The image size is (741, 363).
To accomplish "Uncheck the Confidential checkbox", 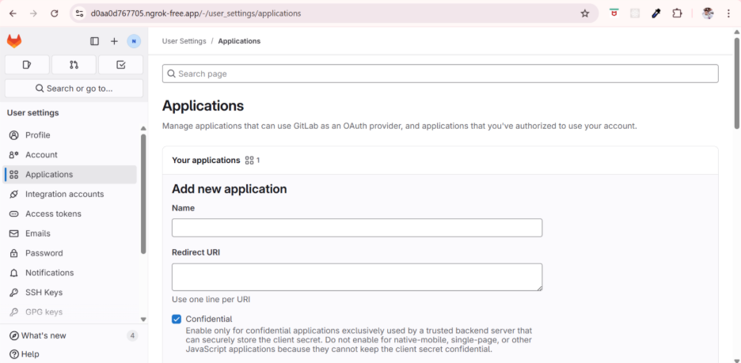I will 177,319.
